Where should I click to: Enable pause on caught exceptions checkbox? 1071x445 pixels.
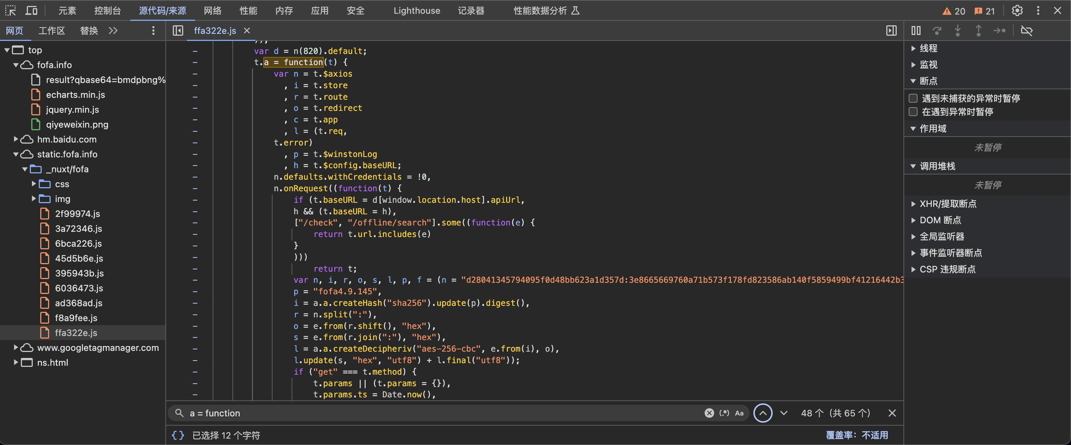pyautogui.click(x=913, y=112)
